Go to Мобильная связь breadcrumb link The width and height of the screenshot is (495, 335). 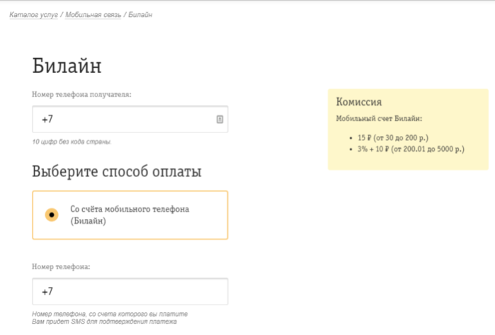coord(93,15)
